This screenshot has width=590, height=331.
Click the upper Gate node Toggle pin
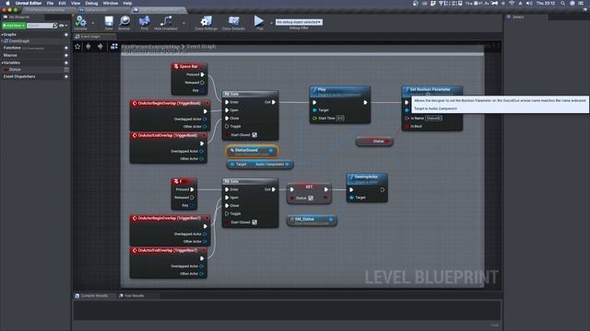point(227,127)
